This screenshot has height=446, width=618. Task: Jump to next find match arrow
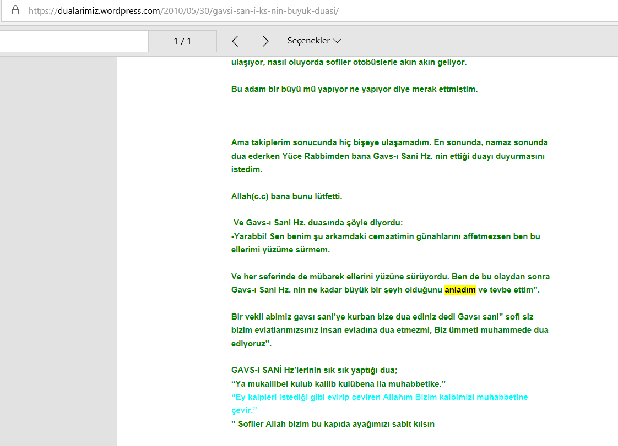[265, 41]
